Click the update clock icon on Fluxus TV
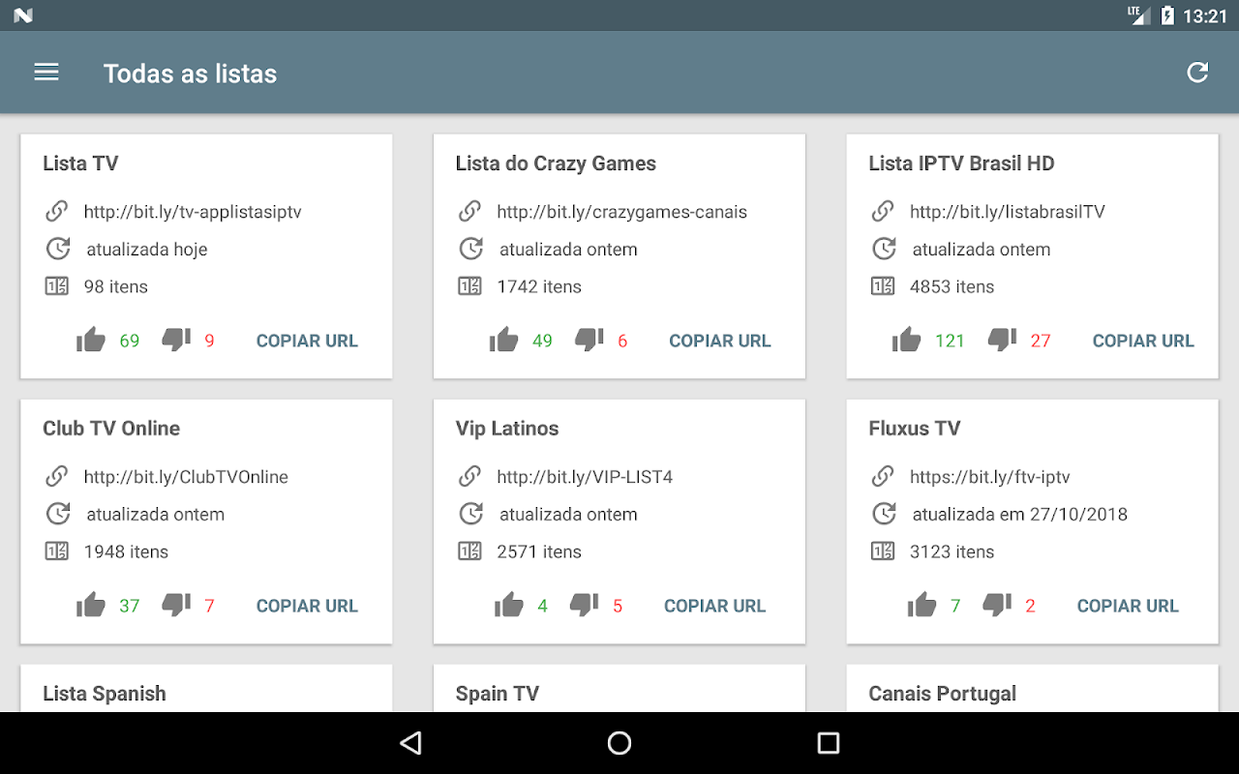Image resolution: width=1239 pixels, height=774 pixels. tap(884, 514)
